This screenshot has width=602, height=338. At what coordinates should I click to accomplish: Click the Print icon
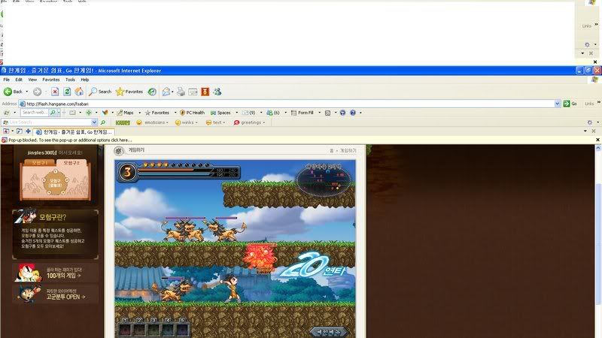click(181, 92)
